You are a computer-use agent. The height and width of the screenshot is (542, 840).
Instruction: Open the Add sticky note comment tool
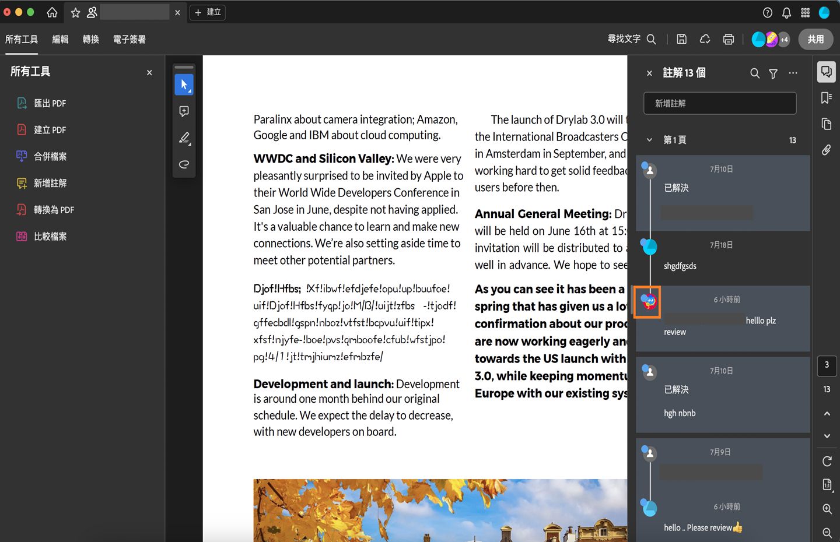(x=184, y=111)
